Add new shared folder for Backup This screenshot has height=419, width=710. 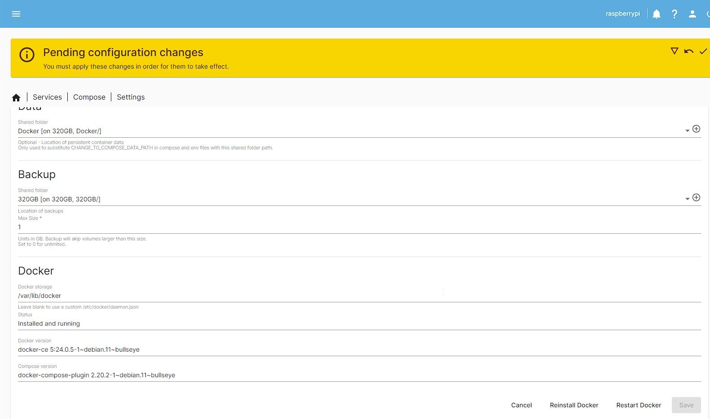[696, 198]
